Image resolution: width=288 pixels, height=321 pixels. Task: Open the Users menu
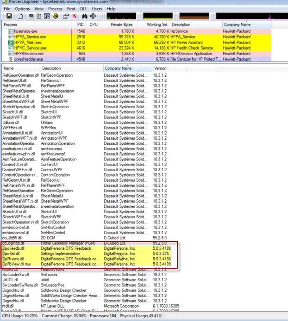(97, 9)
